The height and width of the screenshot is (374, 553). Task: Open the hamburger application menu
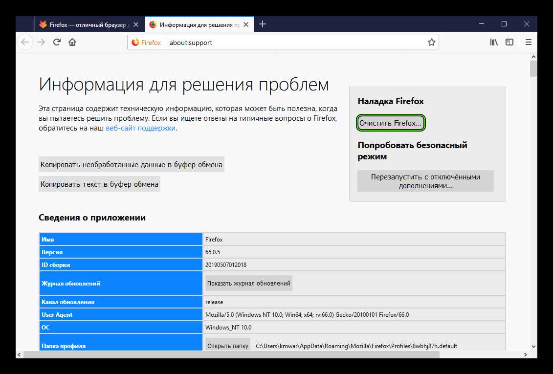[529, 43]
